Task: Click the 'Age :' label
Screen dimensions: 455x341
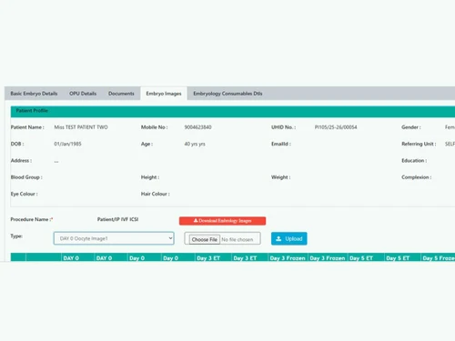Action: coord(147,144)
